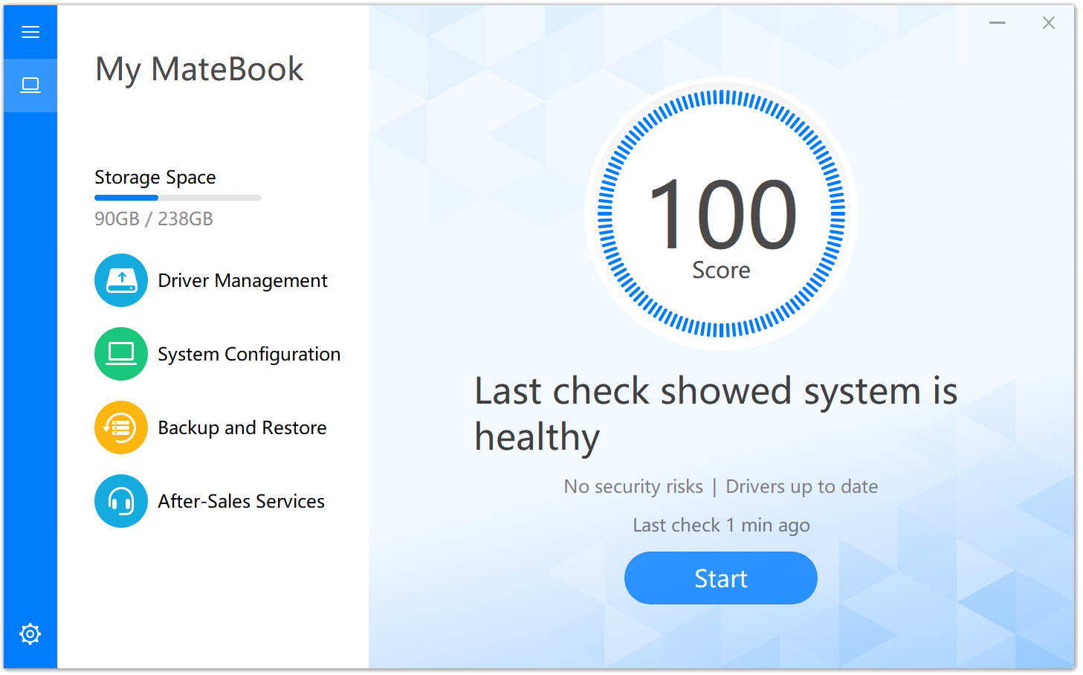The width and height of the screenshot is (1083, 675).
Task: Click the circular 100 Score gauge
Action: (x=721, y=214)
